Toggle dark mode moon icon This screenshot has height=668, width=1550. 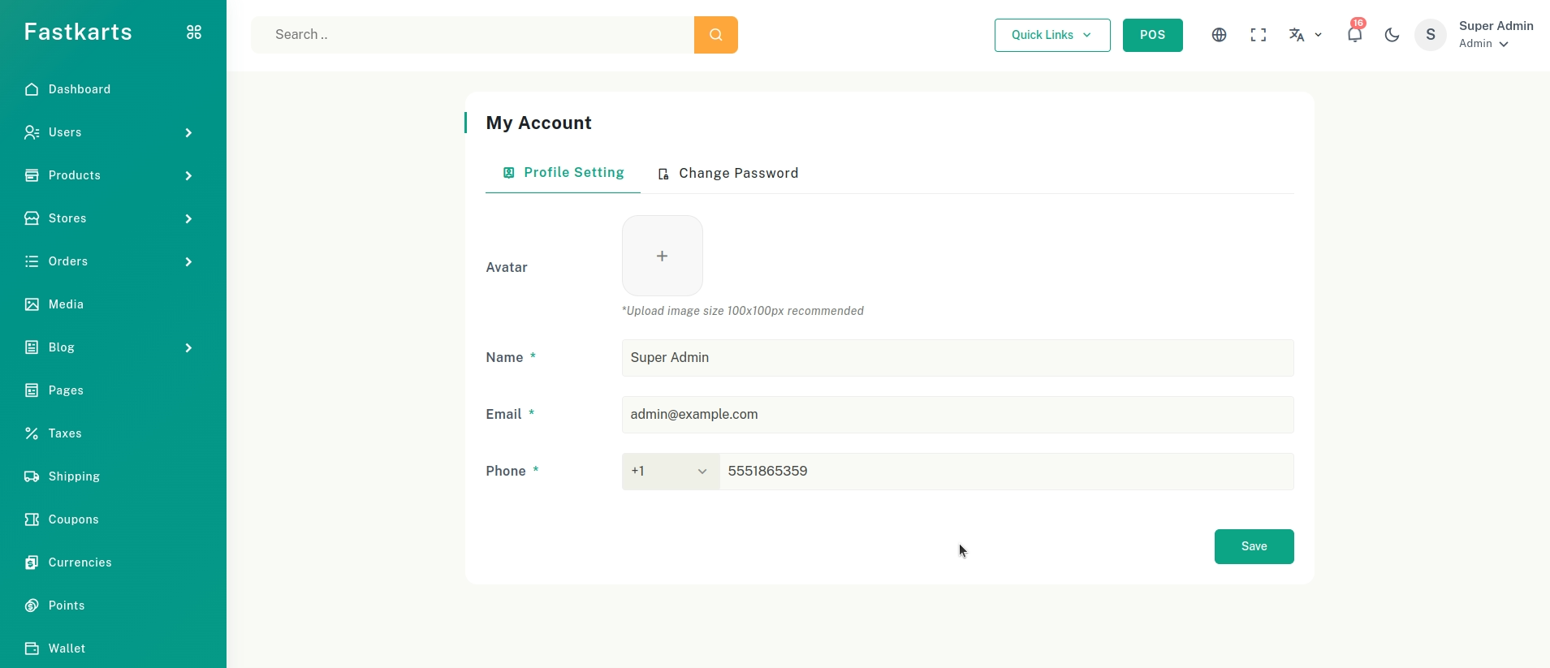click(x=1392, y=35)
